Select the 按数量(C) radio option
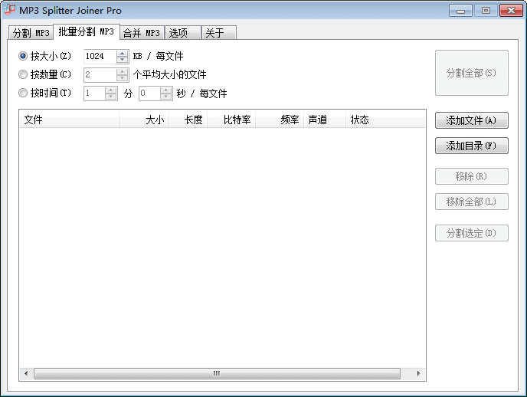Image resolution: width=527 pixels, height=397 pixels. click(x=44, y=74)
